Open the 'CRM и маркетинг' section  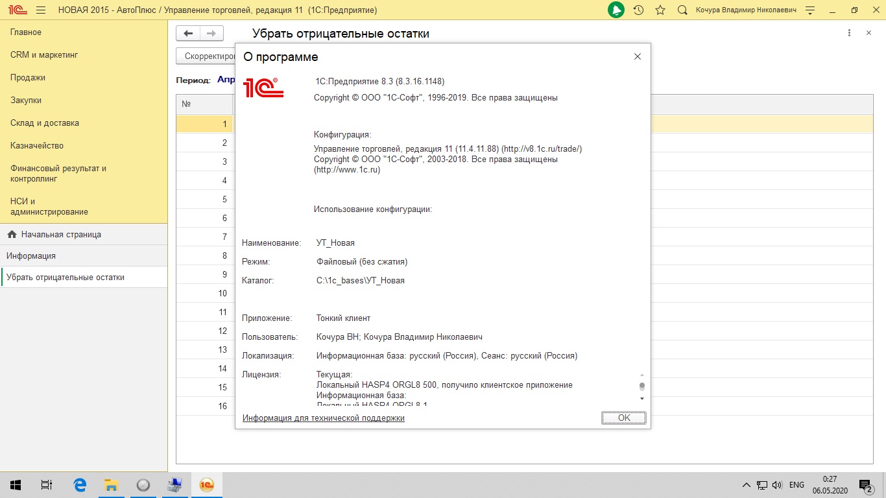coord(84,55)
